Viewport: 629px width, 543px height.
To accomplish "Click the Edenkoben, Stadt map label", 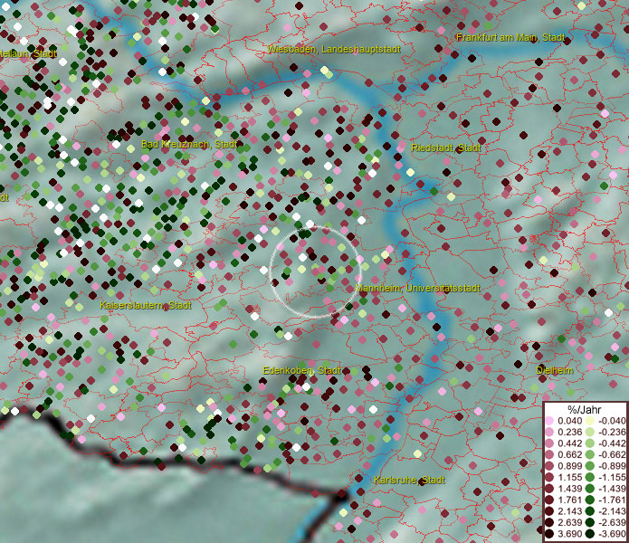I will [x=302, y=370].
